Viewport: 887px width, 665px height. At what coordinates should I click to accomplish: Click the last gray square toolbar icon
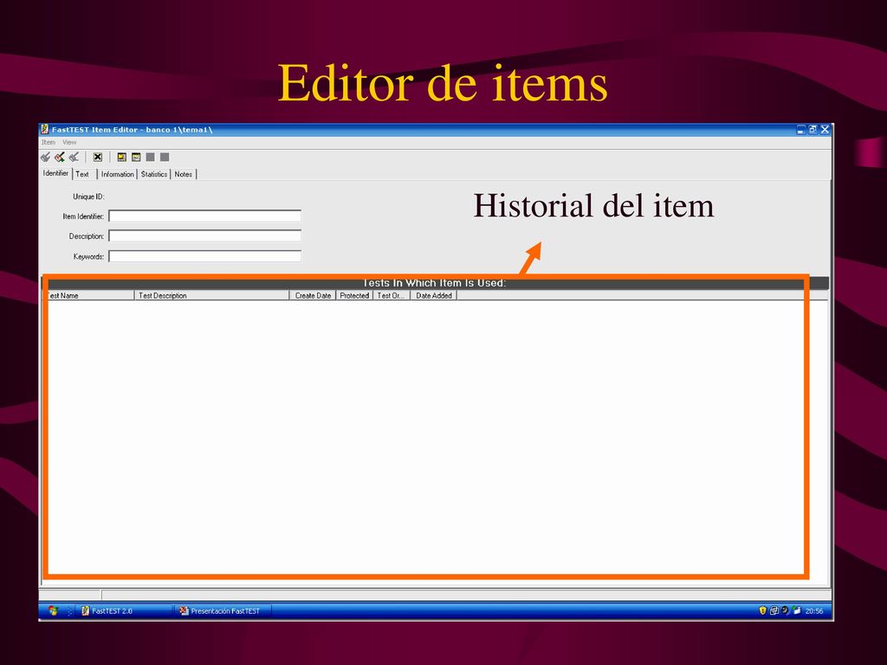point(165,158)
